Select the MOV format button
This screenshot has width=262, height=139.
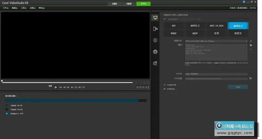pos(195,33)
